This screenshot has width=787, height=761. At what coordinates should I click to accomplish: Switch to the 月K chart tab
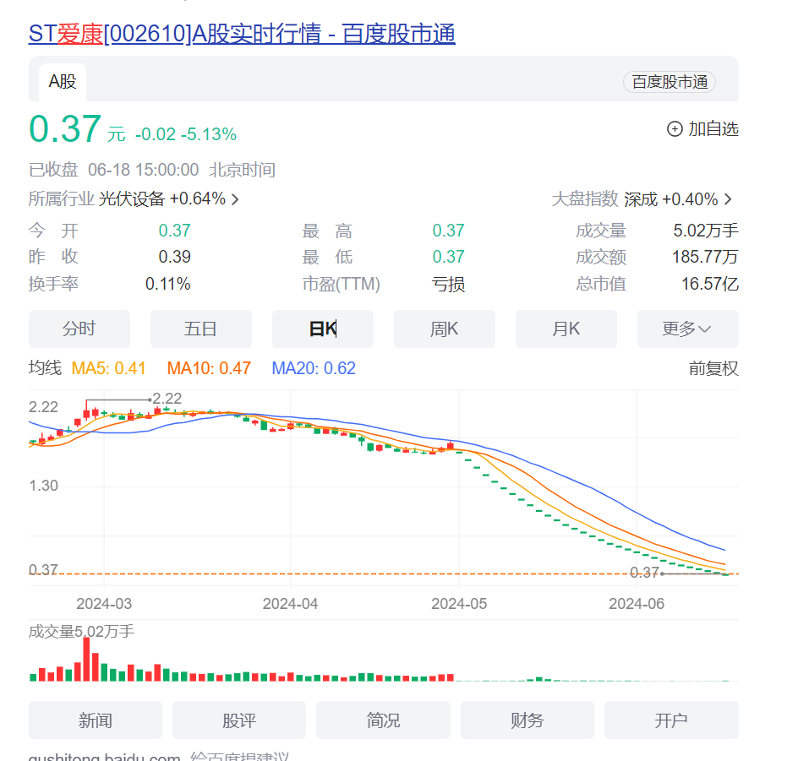[566, 329]
